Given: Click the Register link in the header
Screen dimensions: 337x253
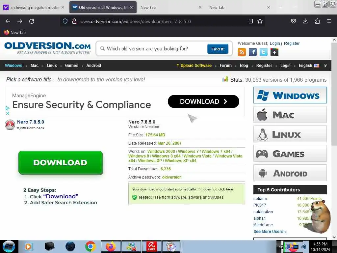Looking at the screenshot, I should [292, 43].
